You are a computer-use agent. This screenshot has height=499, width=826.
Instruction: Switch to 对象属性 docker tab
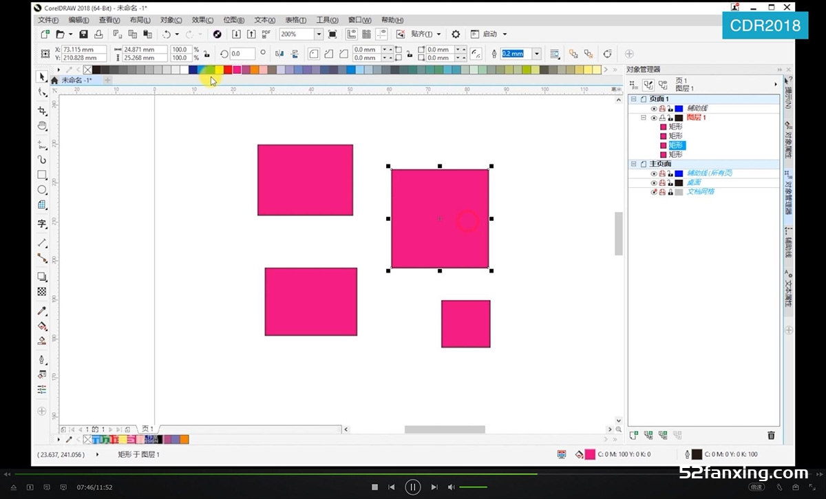click(788, 138)
